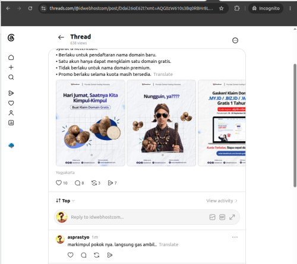The image size is (297, 264).
Task: Go to Home feed icon
Action: 11,58
